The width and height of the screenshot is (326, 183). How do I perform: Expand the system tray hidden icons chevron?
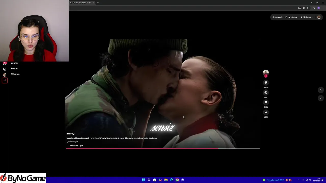(x=299, y=180)
